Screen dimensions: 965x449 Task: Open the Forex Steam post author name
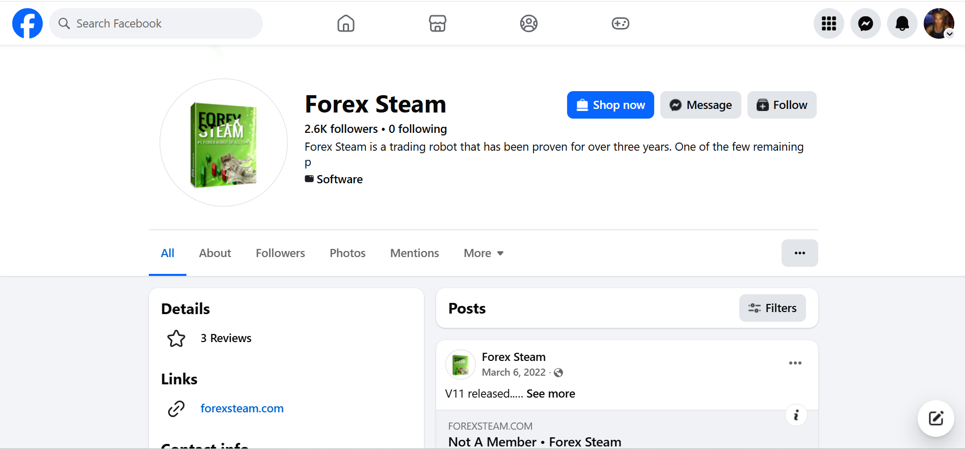click(514, 357)
